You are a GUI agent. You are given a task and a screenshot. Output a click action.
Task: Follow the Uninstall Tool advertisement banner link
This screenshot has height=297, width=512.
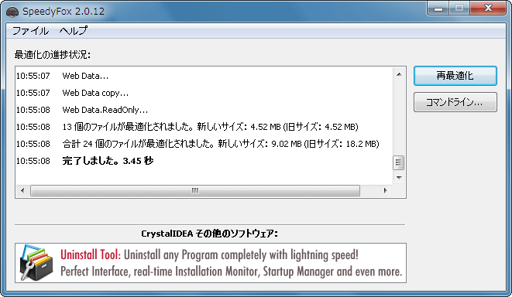(211, 263)
